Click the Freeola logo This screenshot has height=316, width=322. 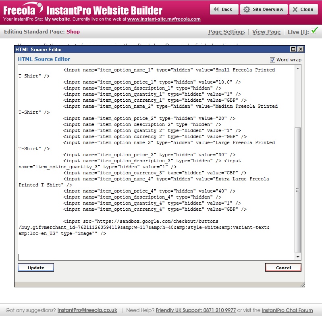(23, 9)
